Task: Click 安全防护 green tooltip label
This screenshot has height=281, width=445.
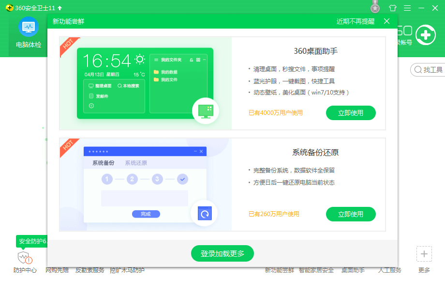Action: point(32,241)
